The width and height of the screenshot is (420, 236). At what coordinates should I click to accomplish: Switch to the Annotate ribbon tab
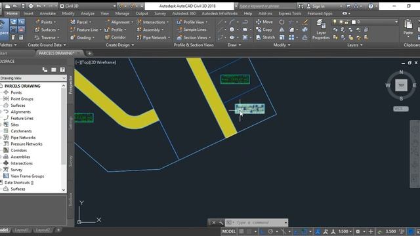tap(47, 13)
